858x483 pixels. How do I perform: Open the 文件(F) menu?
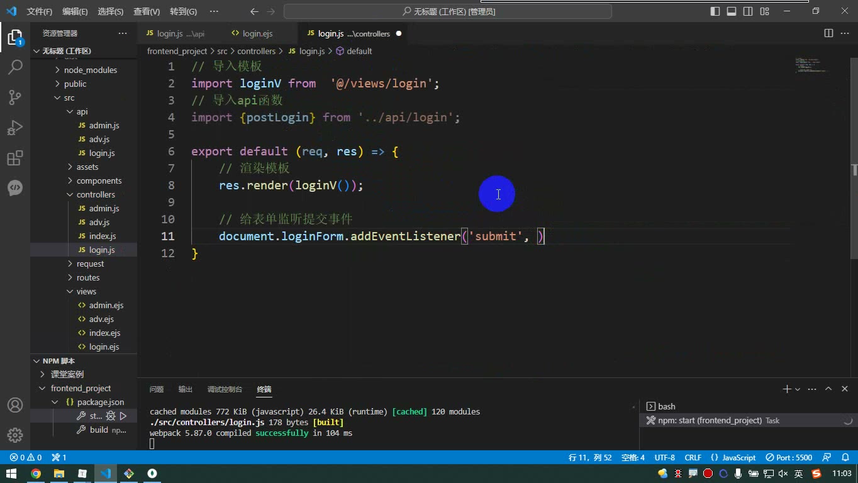(x=40, y=11)
